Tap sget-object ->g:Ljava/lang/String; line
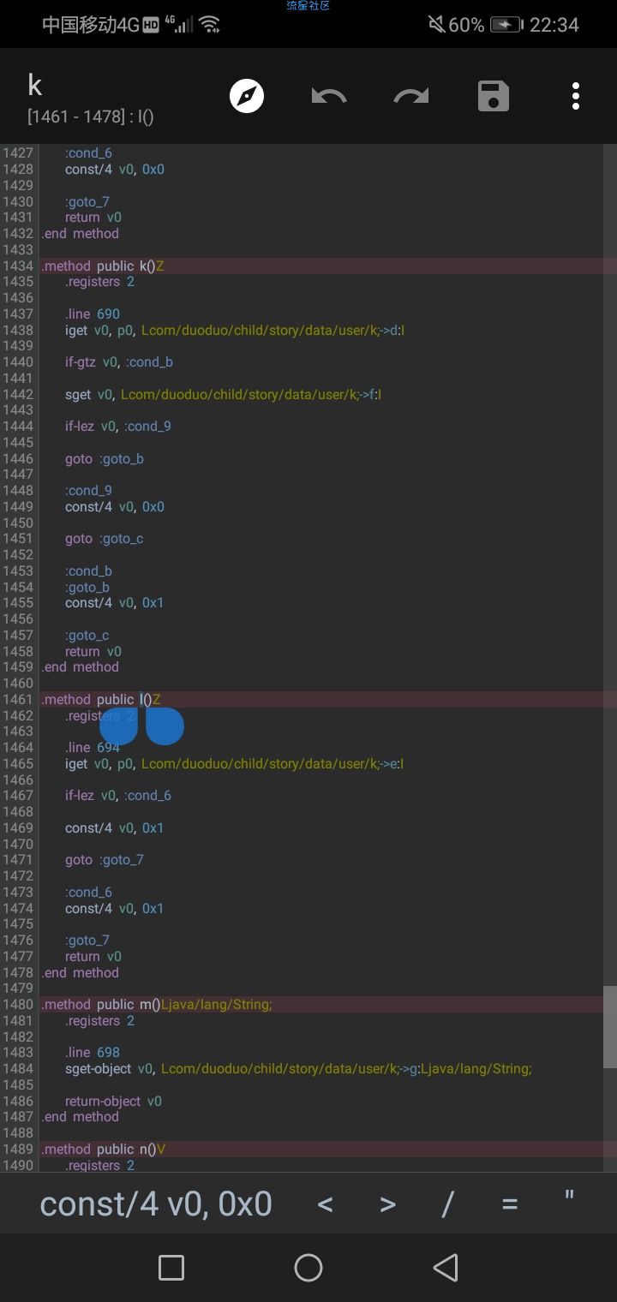Viewport: 617px width, 1302px height. (x=298, y=1069)
